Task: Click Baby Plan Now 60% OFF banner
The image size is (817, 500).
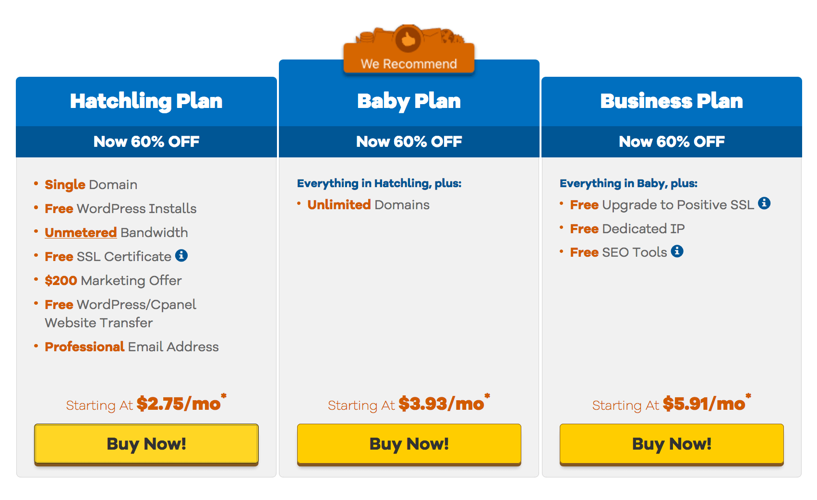Action: point(409,142)
